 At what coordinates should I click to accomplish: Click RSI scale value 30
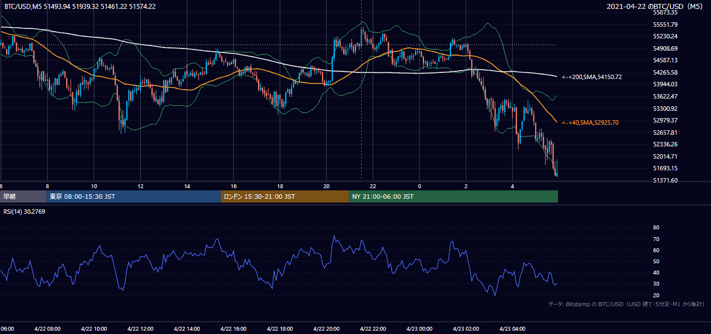[656, 284]
